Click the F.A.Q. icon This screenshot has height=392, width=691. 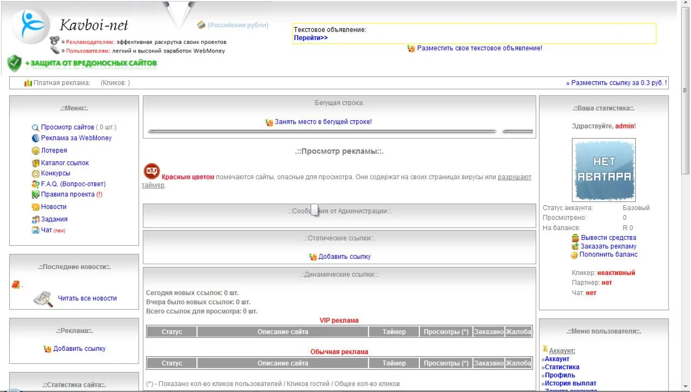(36, 184)
